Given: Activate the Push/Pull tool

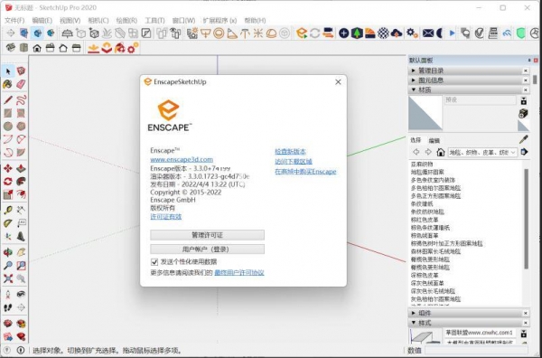Looking at the screenshot, I should [21, 168].
